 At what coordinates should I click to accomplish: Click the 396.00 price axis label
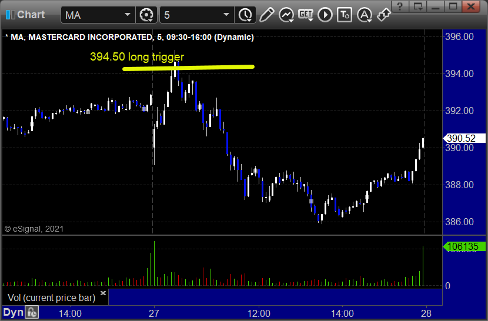459,36
